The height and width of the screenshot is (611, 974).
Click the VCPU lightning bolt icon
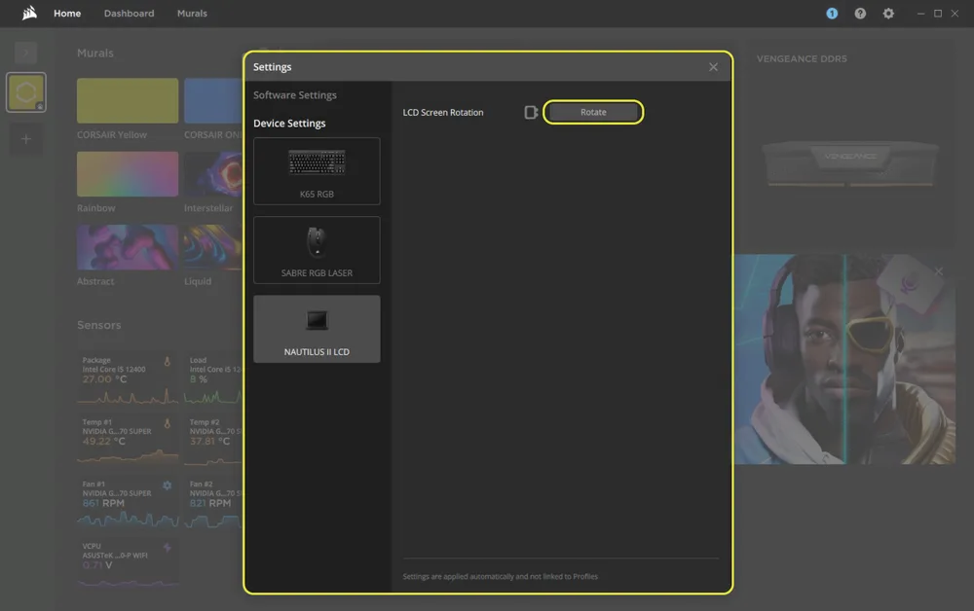pos(168,548)
